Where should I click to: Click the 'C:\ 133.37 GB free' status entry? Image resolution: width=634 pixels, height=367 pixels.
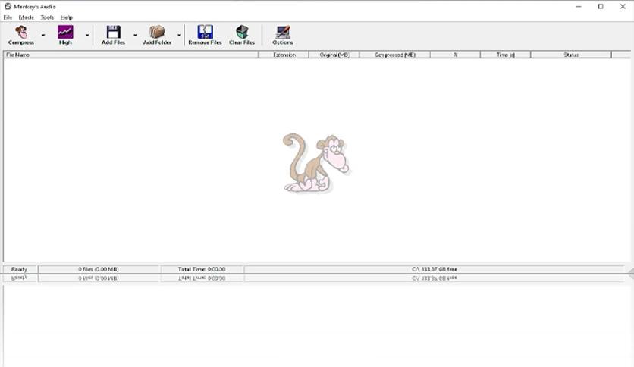point(435,269)
